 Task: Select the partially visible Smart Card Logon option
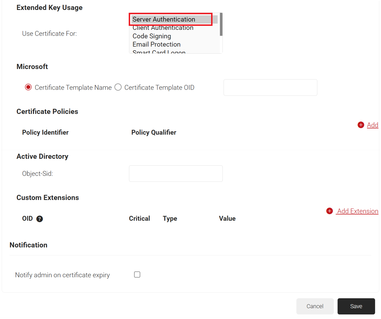tap(159, 52)
